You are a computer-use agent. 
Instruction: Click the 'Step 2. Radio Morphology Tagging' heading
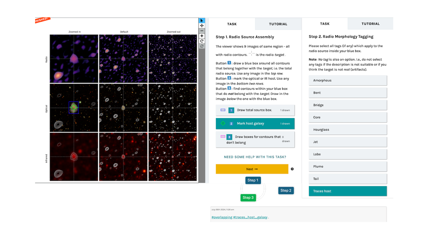click(341, 37)
